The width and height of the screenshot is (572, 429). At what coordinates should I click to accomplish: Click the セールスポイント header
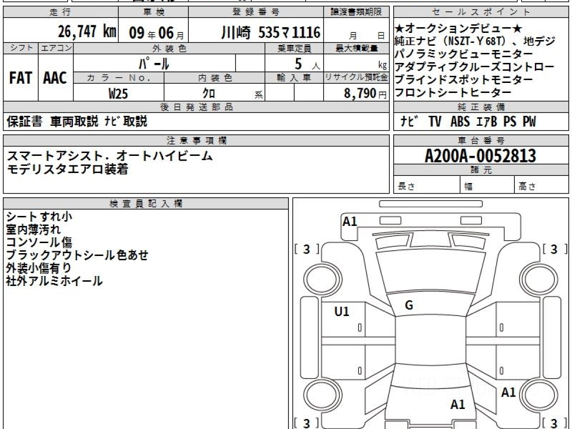click(x=481, y=12)
